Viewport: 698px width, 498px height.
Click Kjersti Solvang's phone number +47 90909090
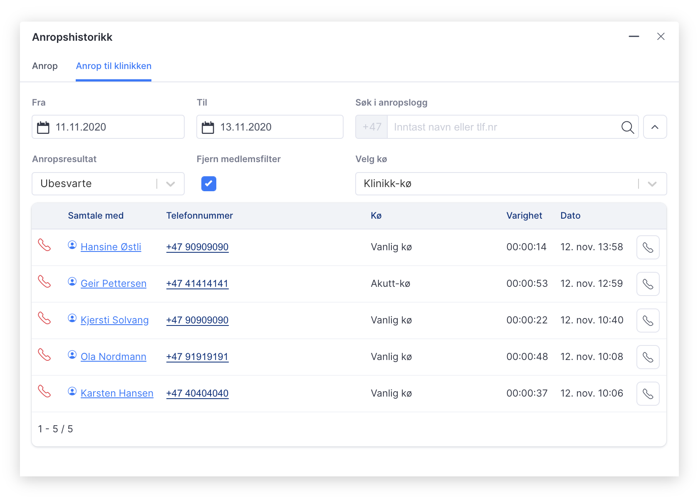198,320
